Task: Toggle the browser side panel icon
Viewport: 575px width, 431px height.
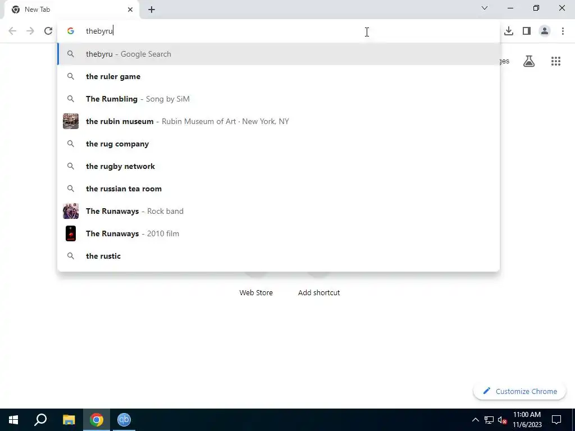Action: coord(527,31)
